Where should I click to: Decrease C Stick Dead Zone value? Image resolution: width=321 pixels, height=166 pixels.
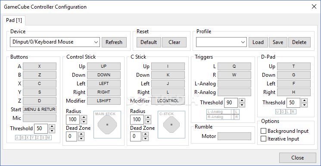tap(146, 139)
